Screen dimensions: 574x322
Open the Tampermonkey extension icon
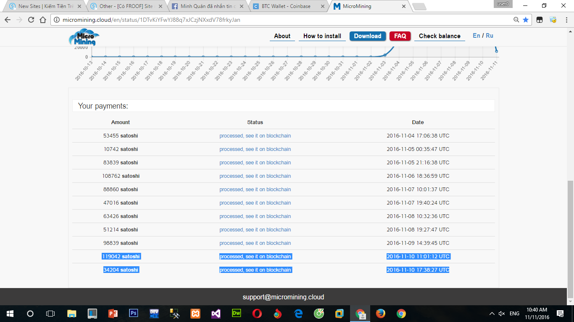point(540,20)
